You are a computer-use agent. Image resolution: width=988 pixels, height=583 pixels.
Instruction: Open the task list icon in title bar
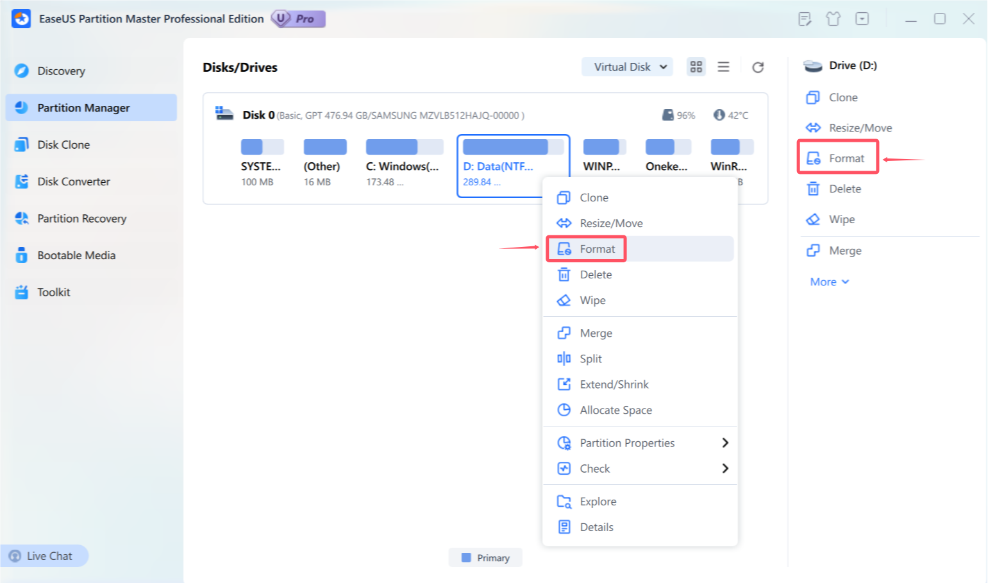click(x=805, y=19)
